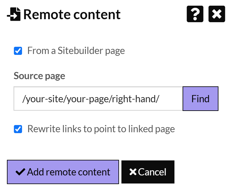Click the 'Add remote content' button text
This screenshot has height=191, width=232.
(69, 172)
